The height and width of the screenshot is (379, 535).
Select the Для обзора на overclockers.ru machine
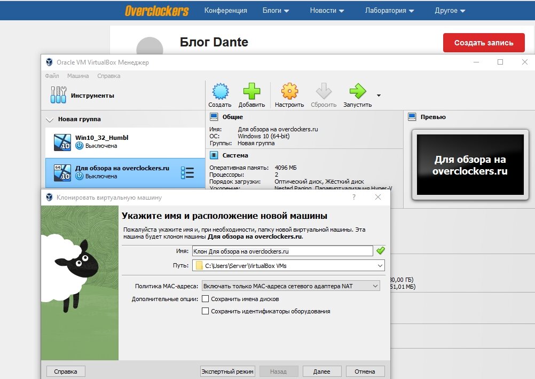click(x=125, y=172)
